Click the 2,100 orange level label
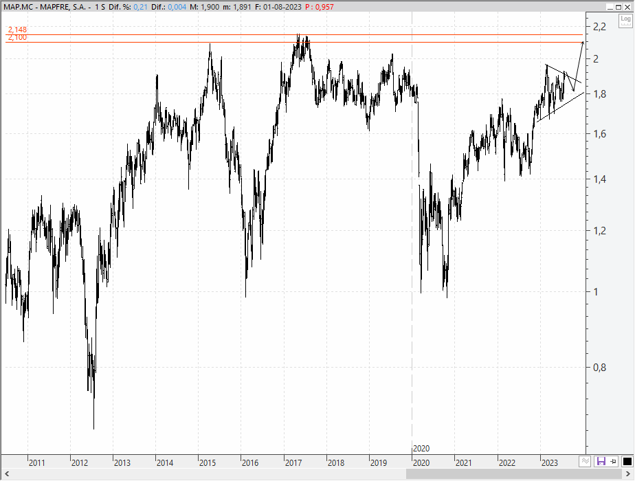 coord(17,38)
